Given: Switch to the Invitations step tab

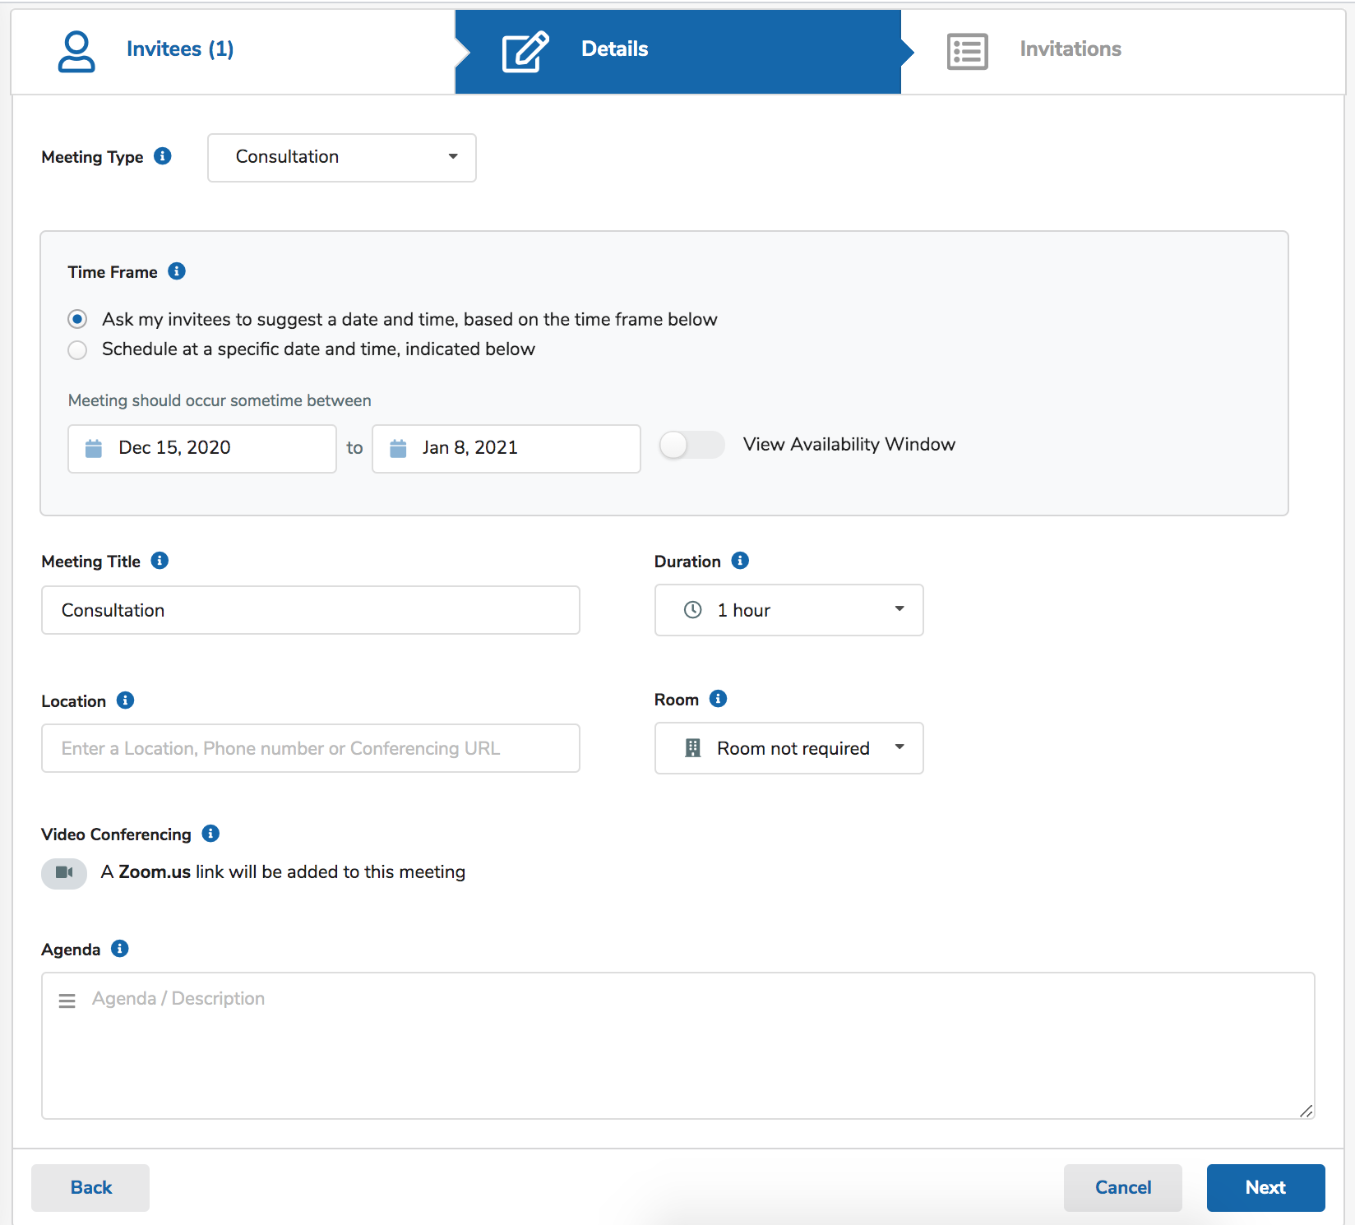Looking at the screenshot, I should 1069,49.
